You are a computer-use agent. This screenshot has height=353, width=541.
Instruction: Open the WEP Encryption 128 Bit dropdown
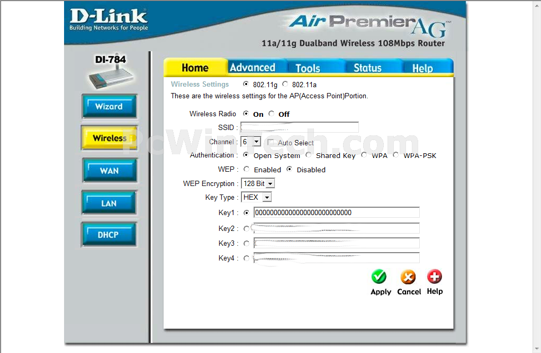[x=258, y=183]
